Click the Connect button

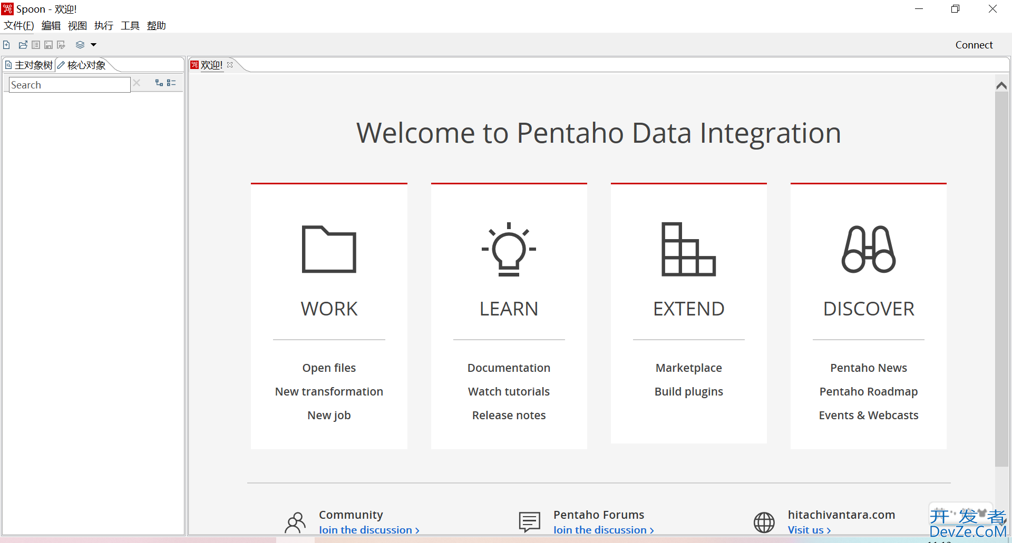click(974, 45)
